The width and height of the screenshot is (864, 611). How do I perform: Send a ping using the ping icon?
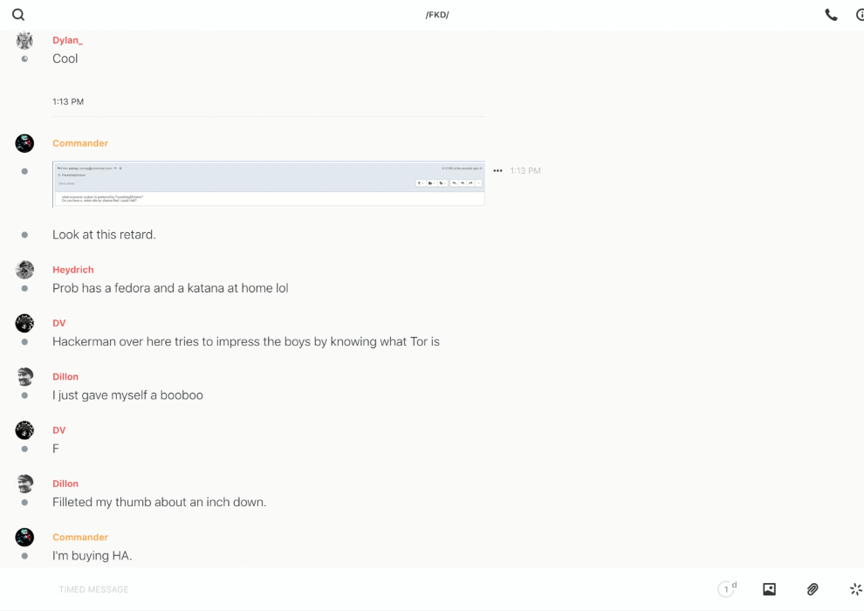[x=855, y=589]
